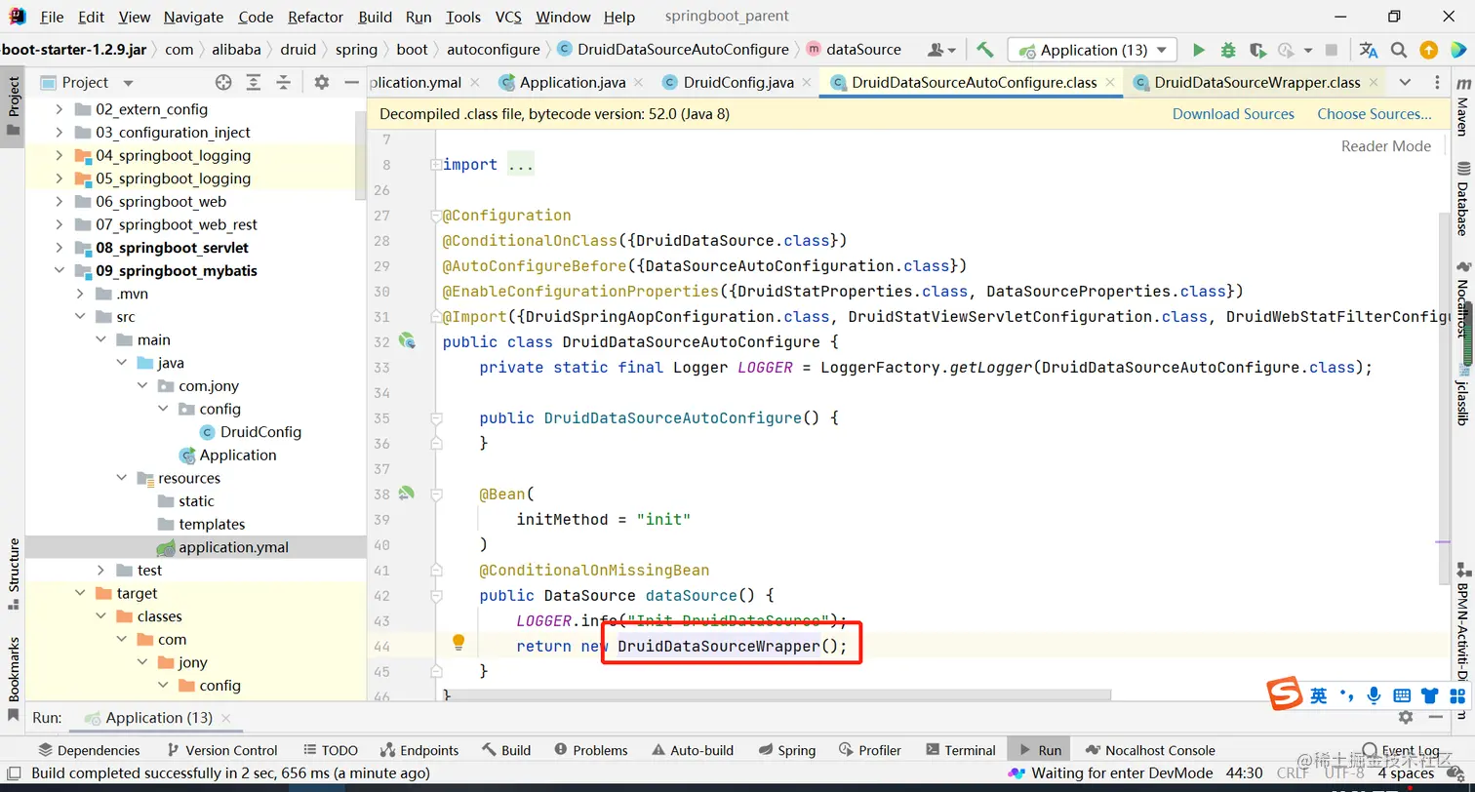Open the Spring tool window

[x=786, y=750]
